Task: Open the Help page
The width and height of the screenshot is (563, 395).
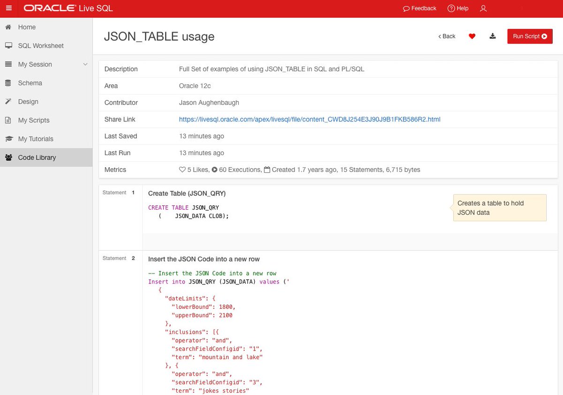Action: point(458,8)
